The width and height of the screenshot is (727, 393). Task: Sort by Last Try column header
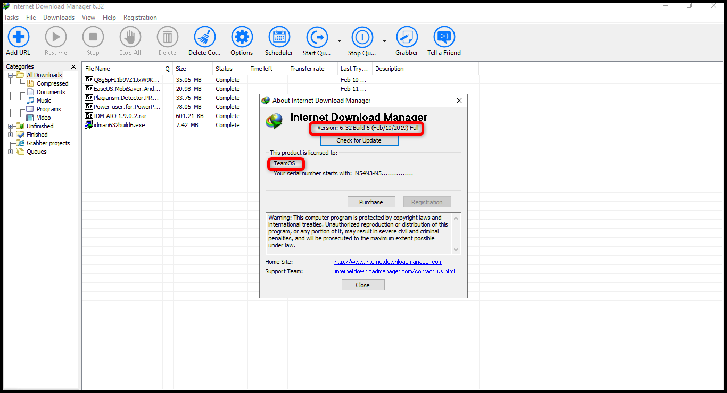click(x=355, y=69)
